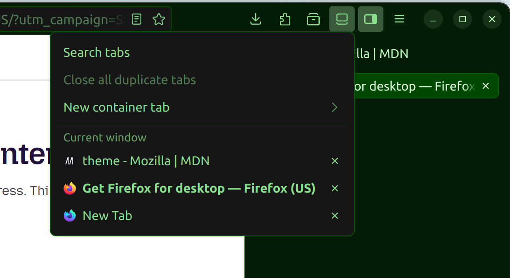Switch to theme - Mozilla | MDN tab
The height and width of the screenshot is (278, 510).
click(146, 161)
